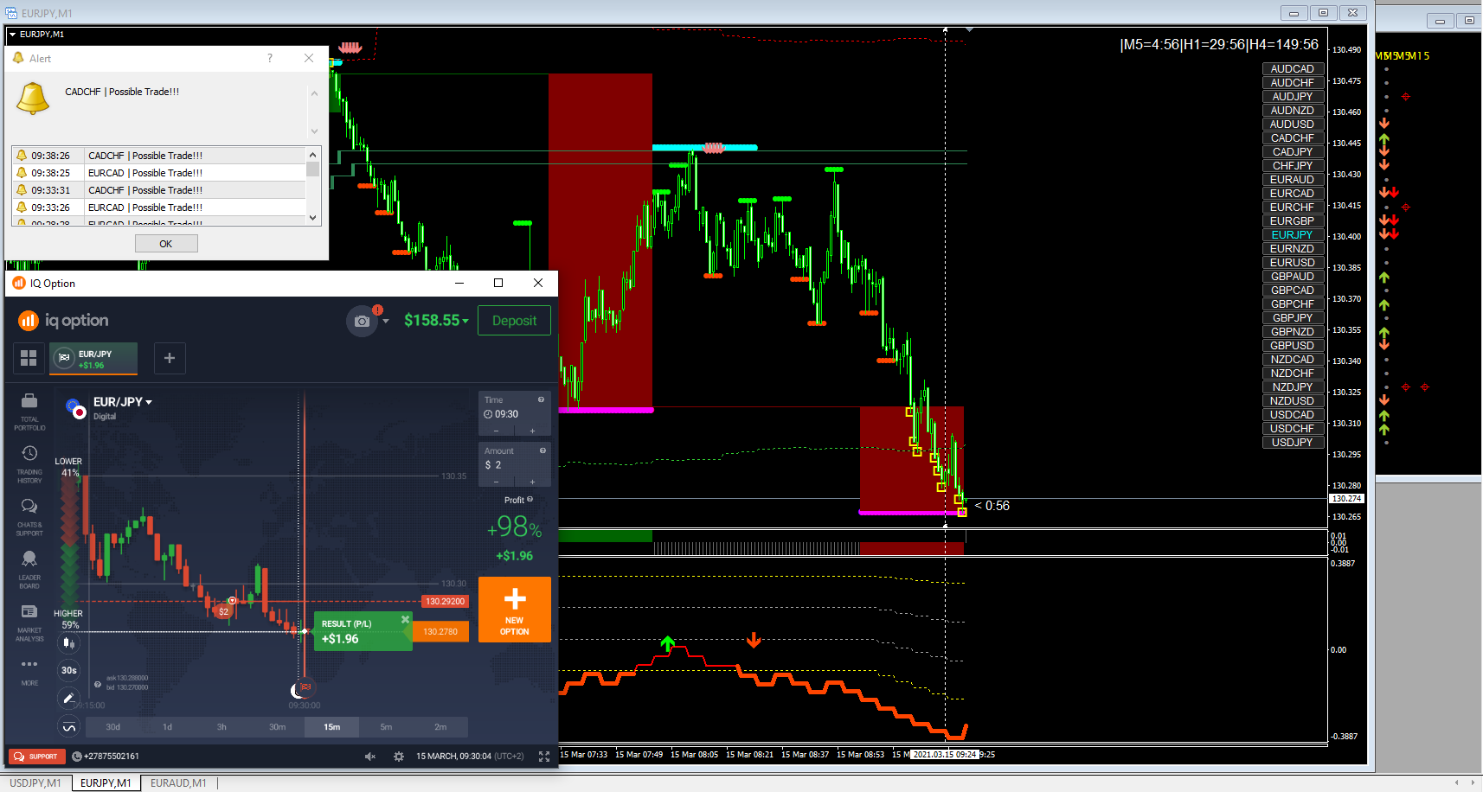Click the 30s candle interval button
This screenshot has height=792, width=1483.
pos(69,670)
